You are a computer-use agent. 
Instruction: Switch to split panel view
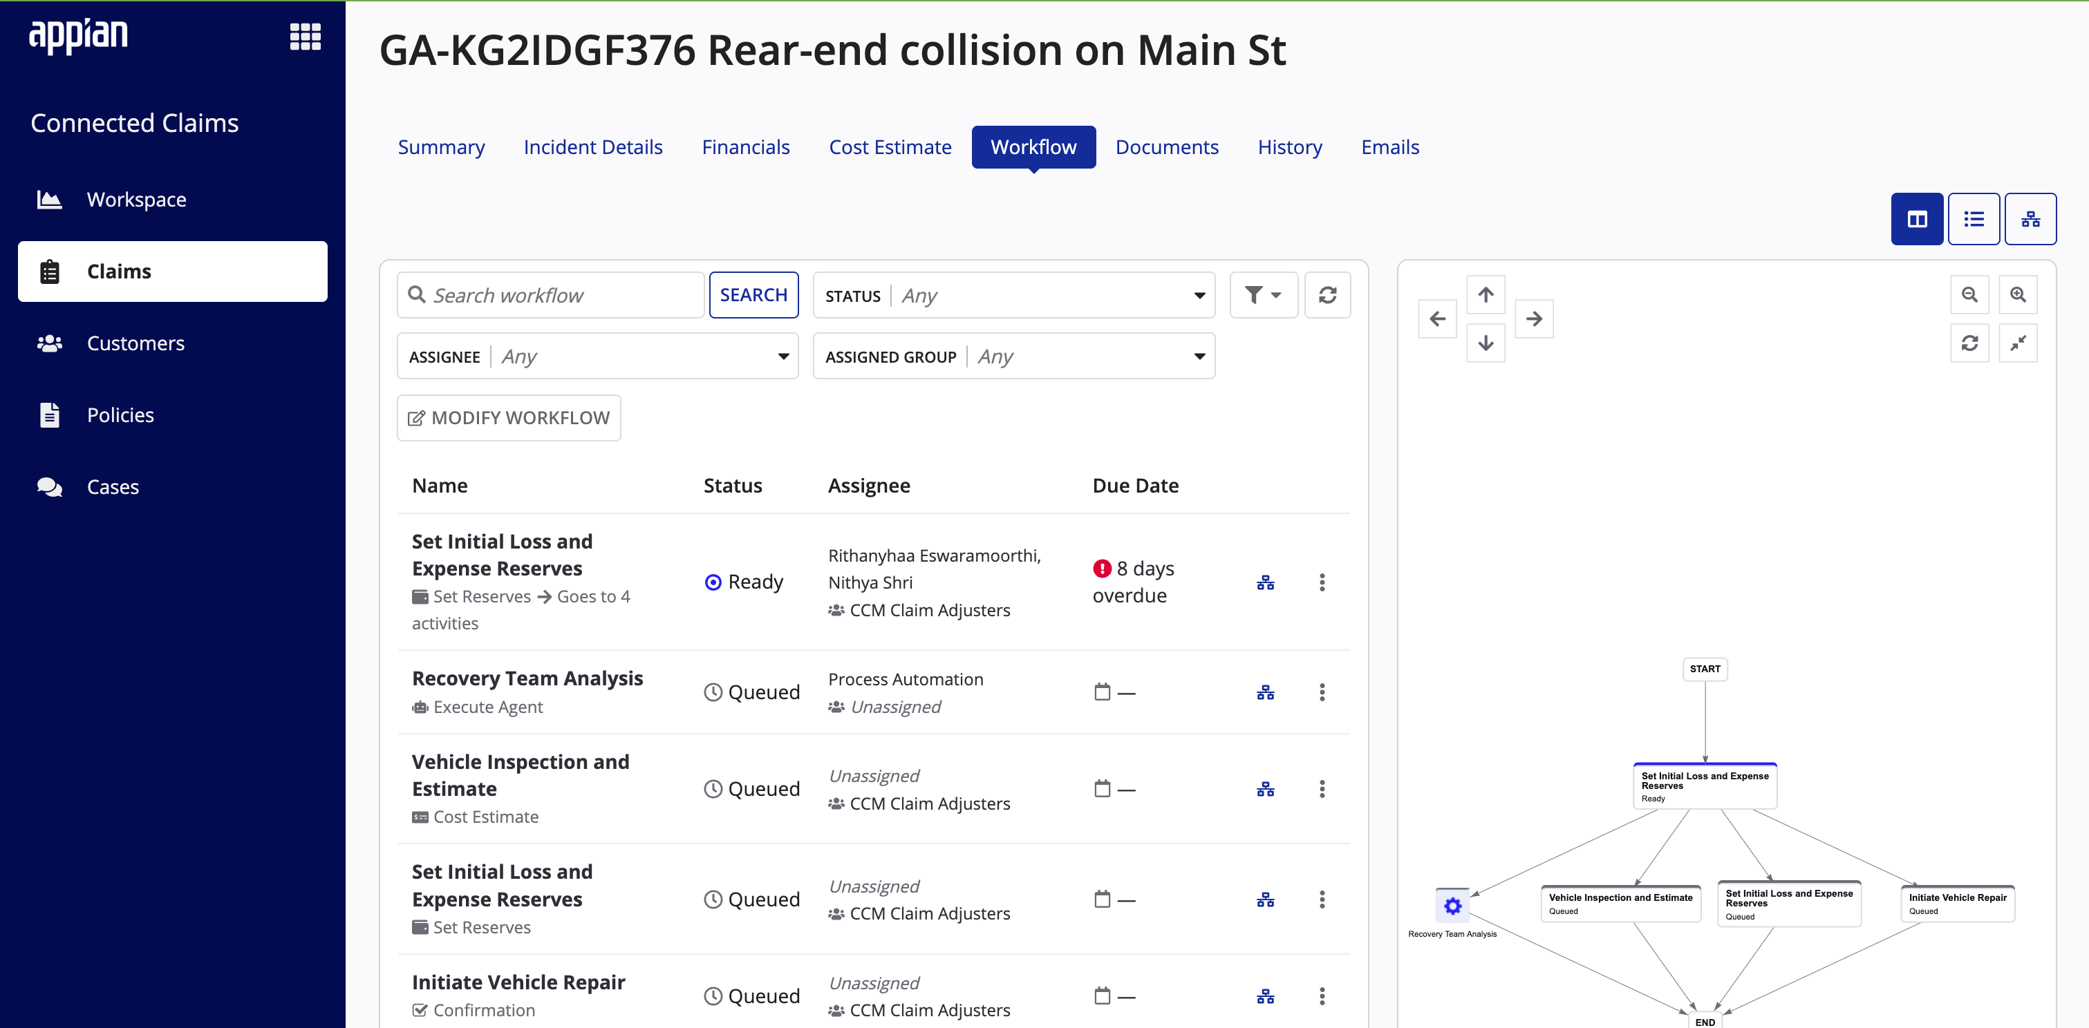pyautogui.click(x=1917, y=219)
